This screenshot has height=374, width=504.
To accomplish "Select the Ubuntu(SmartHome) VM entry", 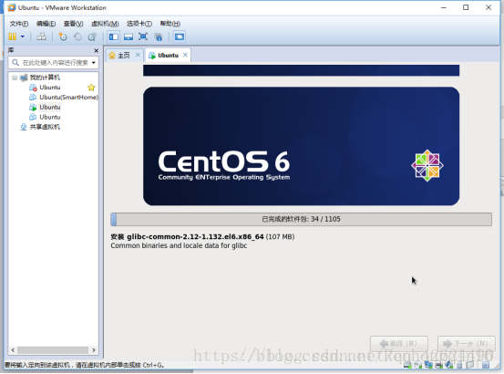I will click(x=68, y=97).
